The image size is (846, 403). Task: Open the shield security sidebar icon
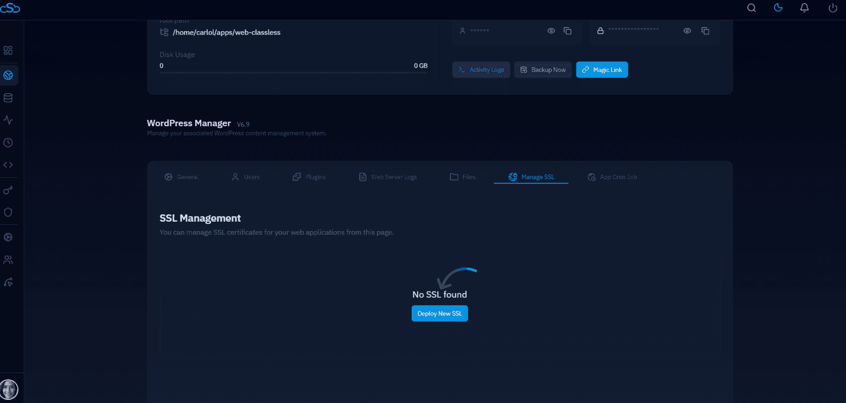point(8,212)
